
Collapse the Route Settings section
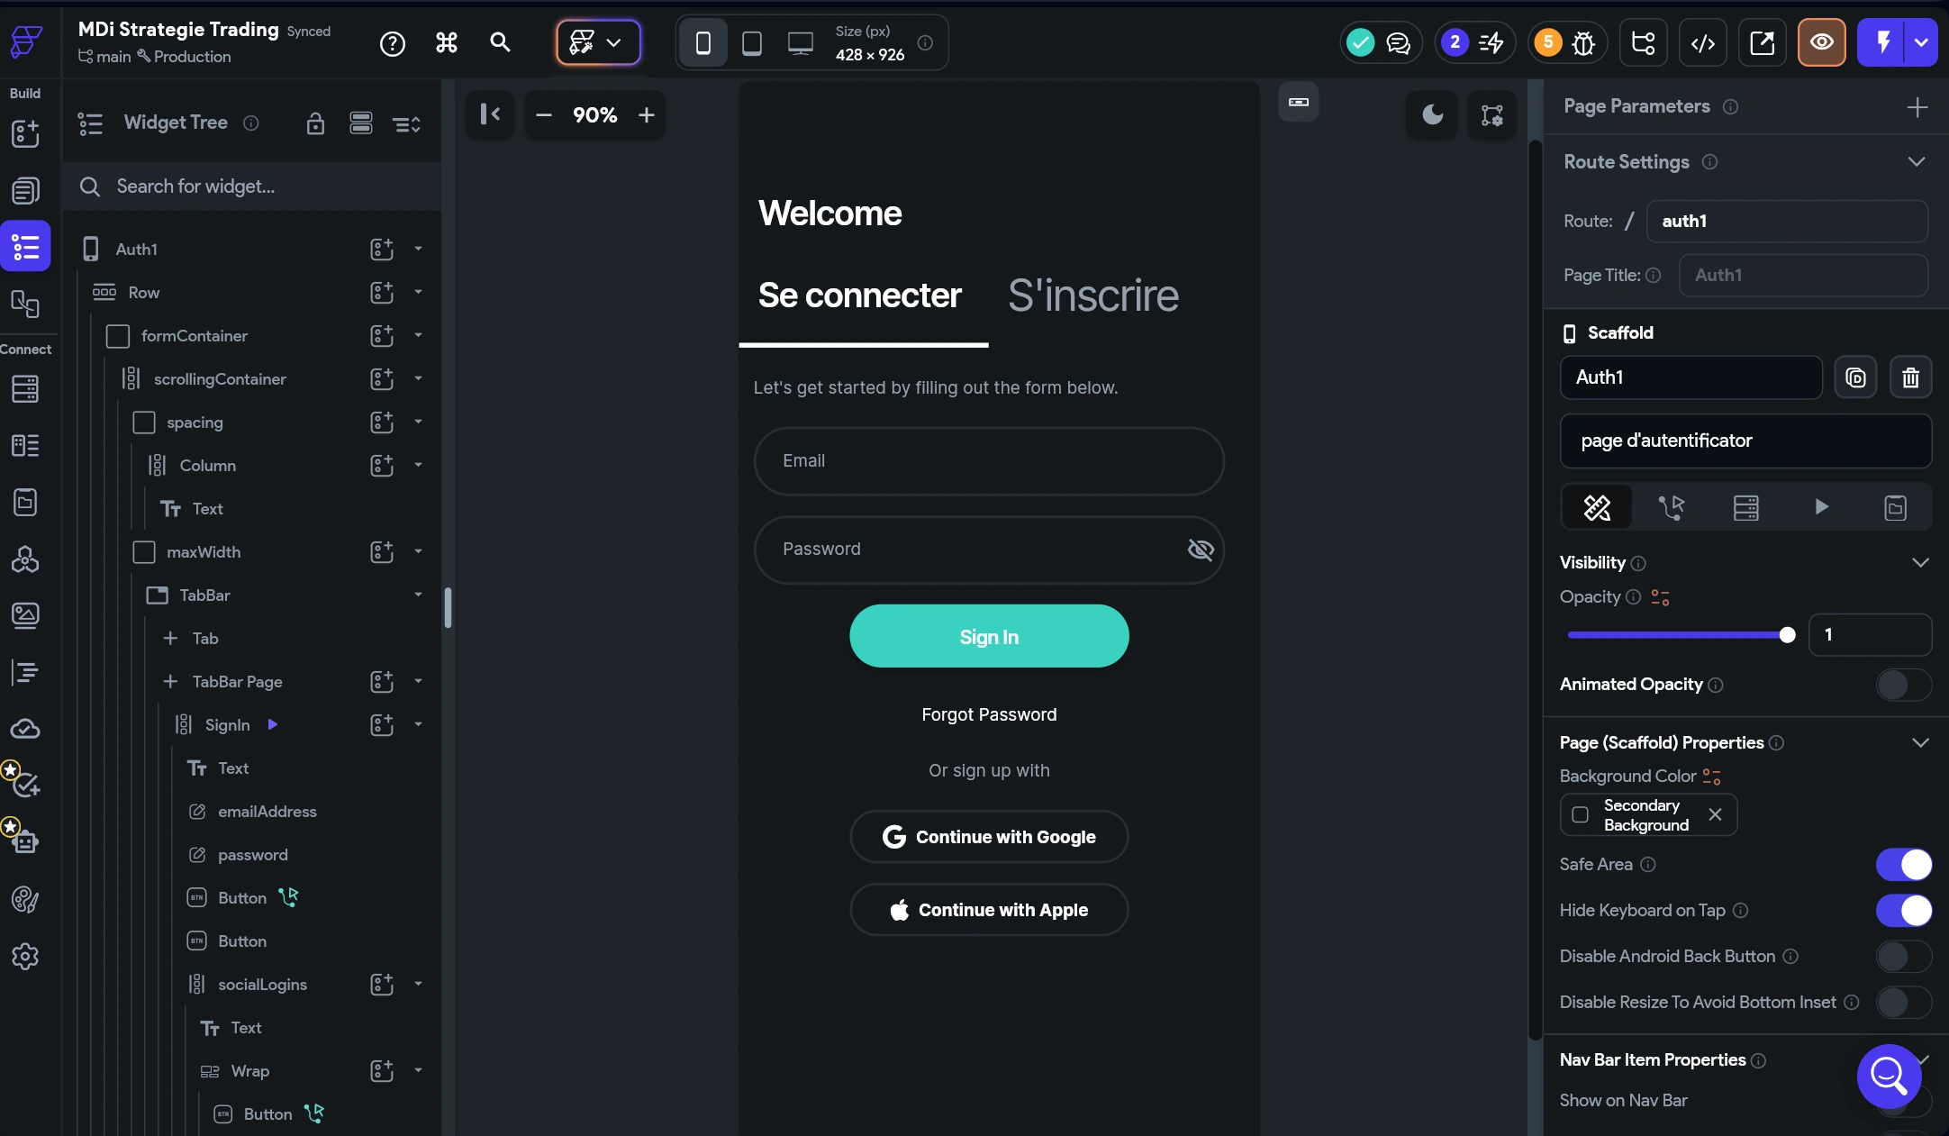point(1916,162)
